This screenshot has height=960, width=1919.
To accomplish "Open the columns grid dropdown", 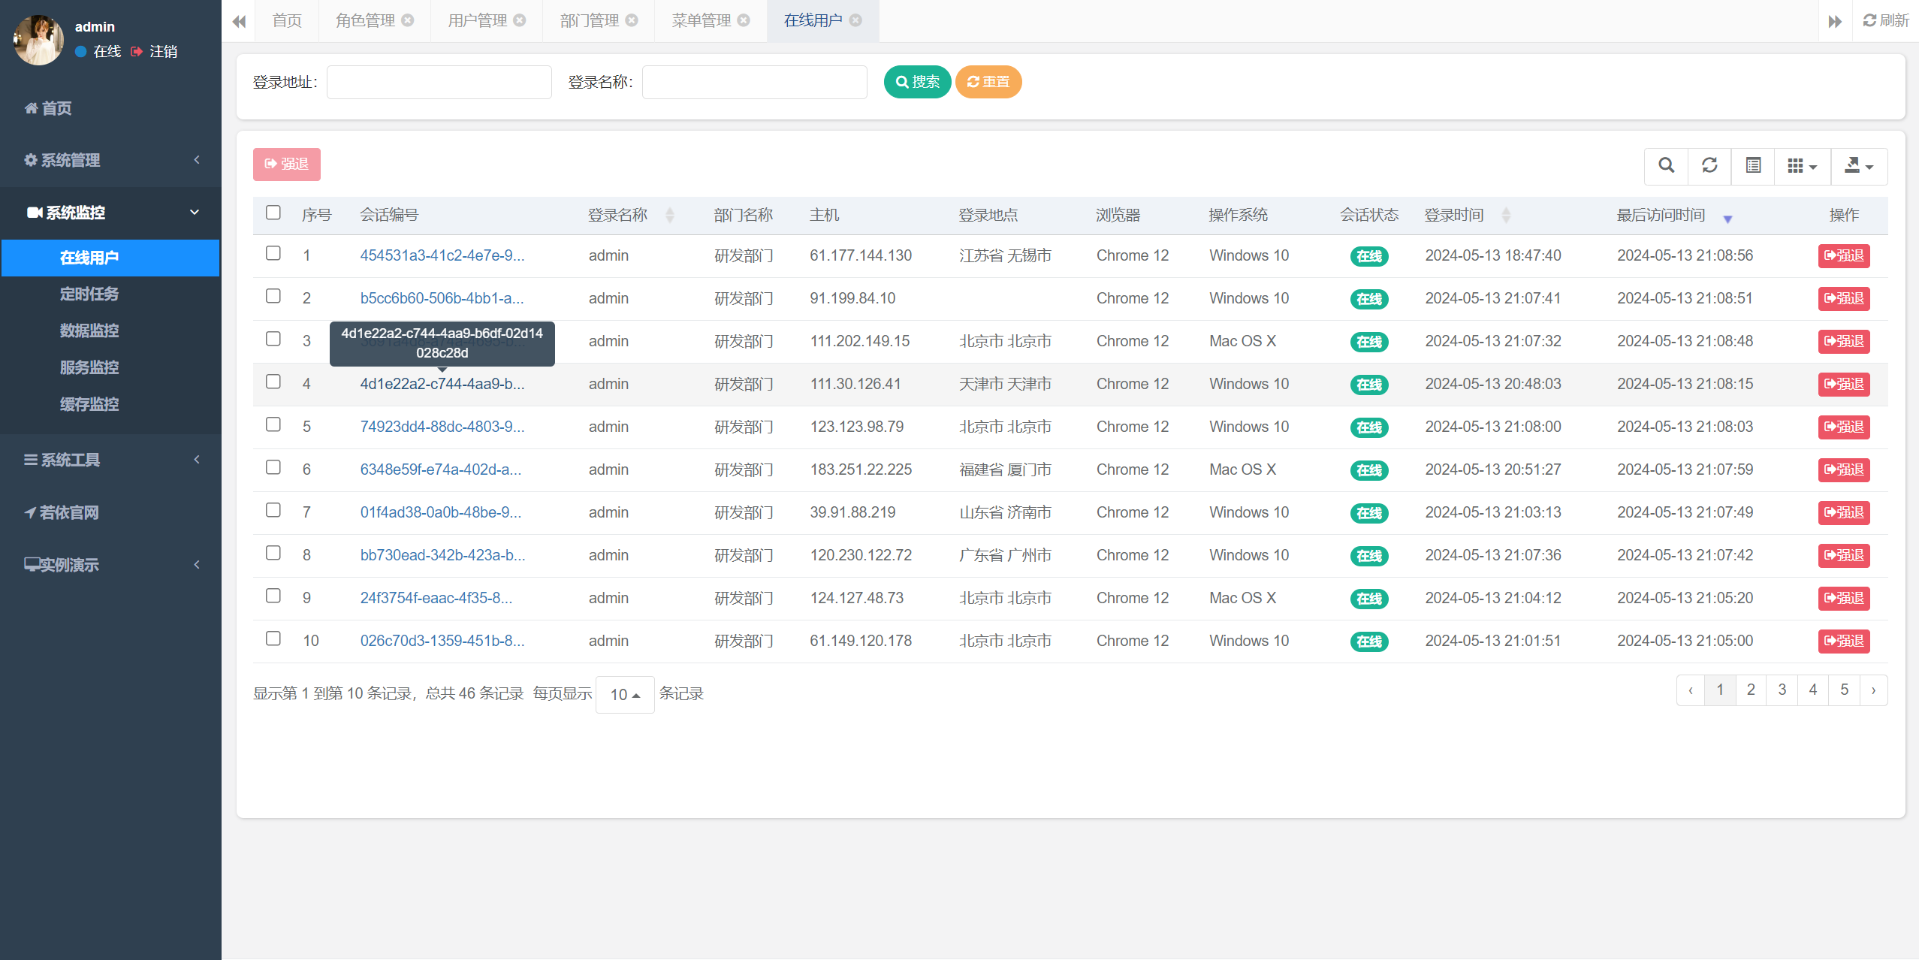I will [x=1802, y=166].
